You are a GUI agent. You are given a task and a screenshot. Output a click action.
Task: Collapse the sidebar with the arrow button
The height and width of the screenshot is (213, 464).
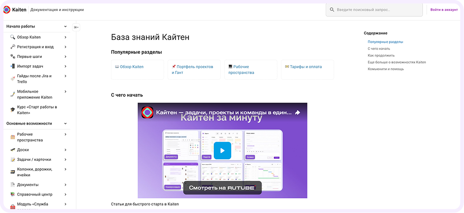[76, 27]
